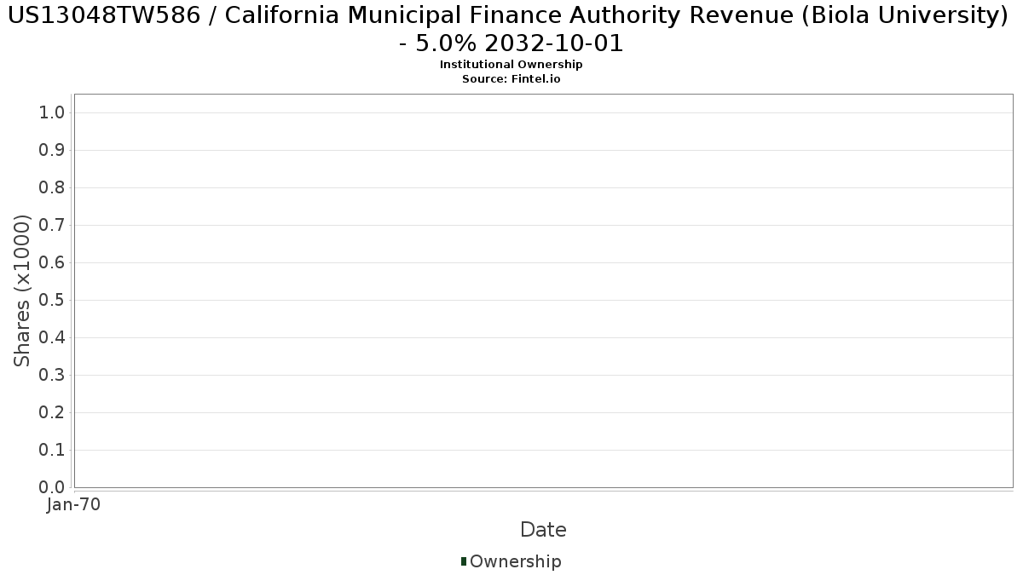
Task: Select the Jan-70 x-axis tick label
Action: tap(73, 505)
